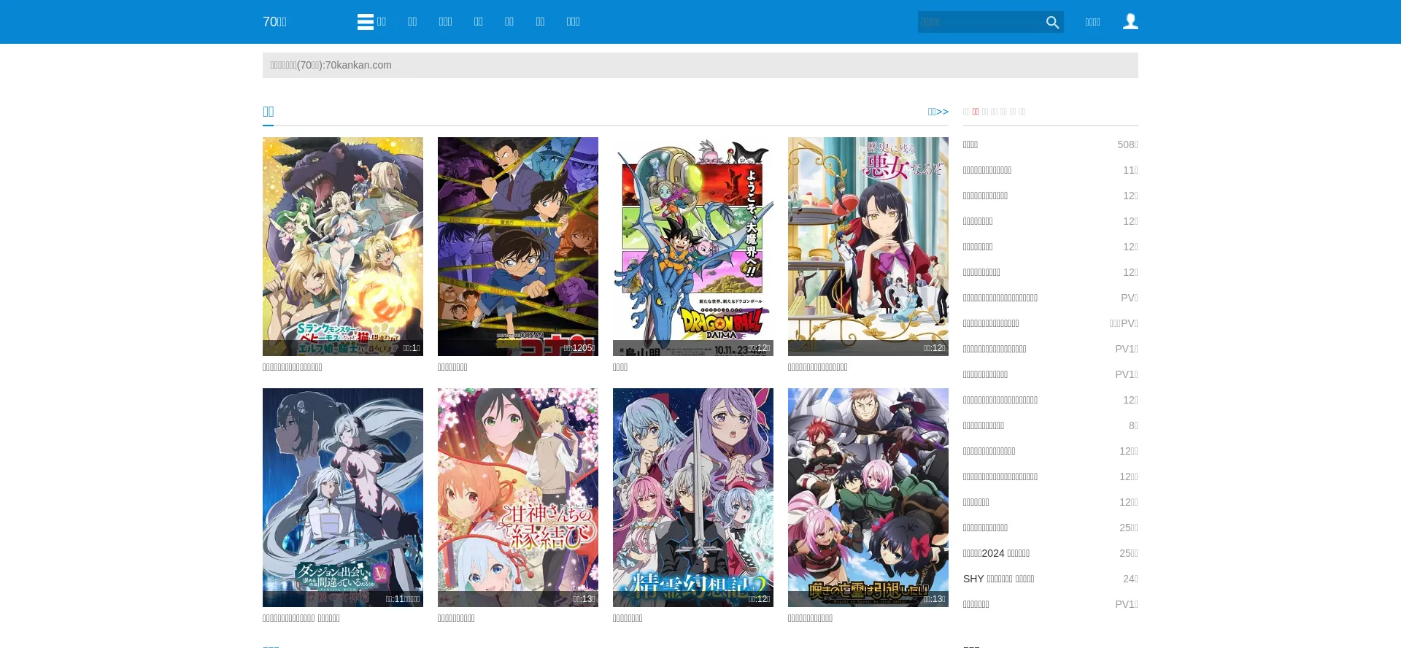
Task: Open the sidebar row showing 508
Action: 1051,144
